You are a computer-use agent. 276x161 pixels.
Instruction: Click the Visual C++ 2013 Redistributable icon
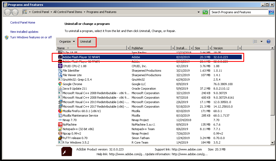[60, 102]
